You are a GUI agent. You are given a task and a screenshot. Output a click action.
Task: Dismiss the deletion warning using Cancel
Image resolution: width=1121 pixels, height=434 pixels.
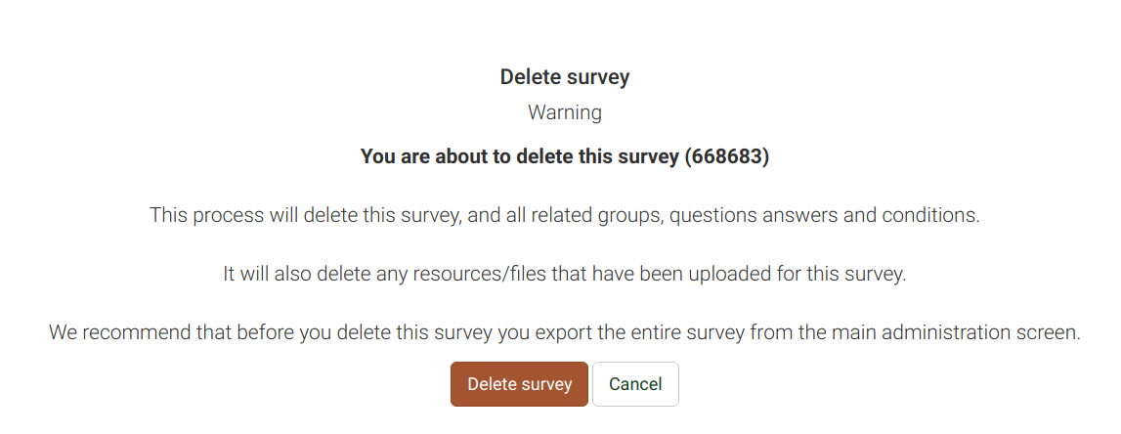coord(635,384)
